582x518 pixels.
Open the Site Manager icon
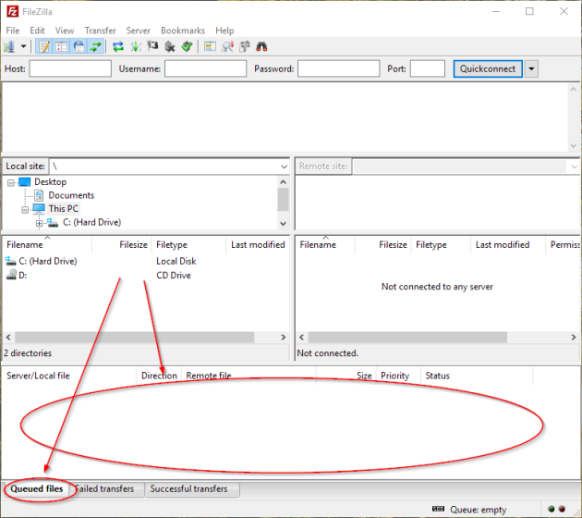pyautogui.click(x=11, y=47)
